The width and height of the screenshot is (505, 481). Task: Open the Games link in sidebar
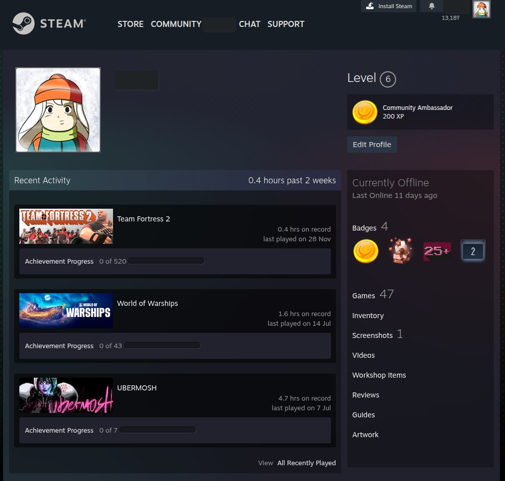coord(363,296)
